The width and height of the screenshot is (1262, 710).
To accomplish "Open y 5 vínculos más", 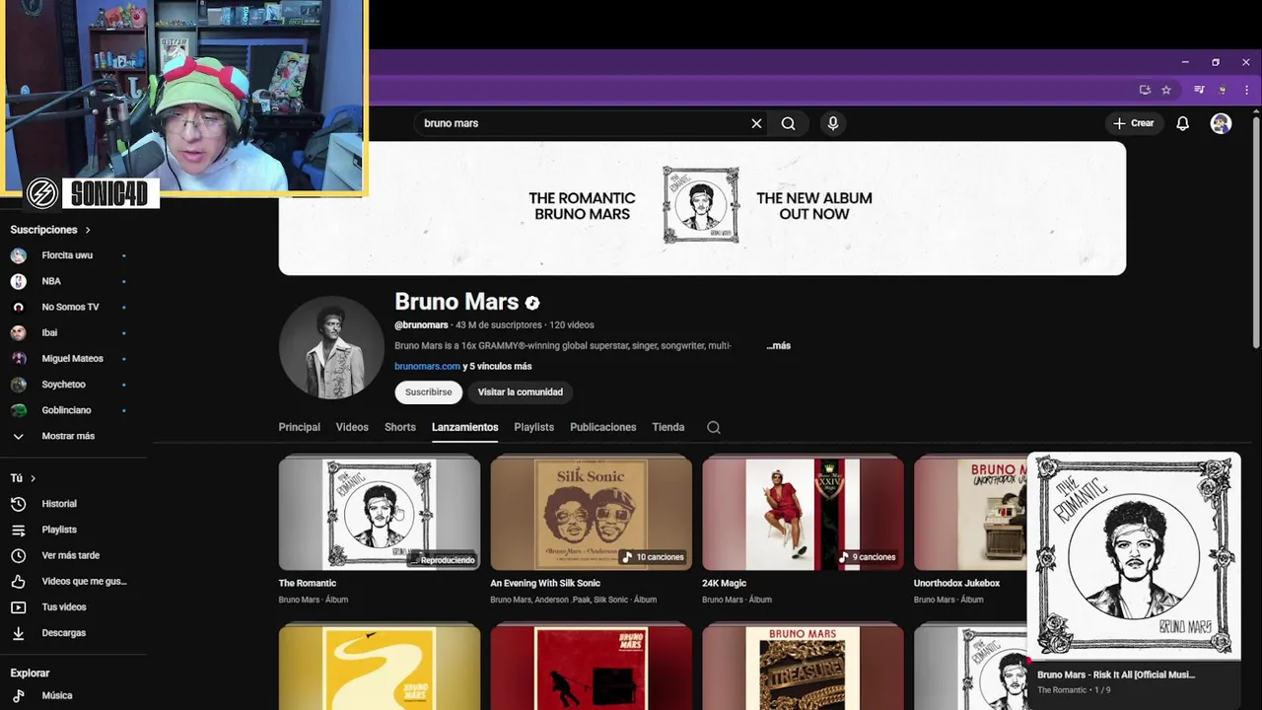I will pos(497,366).
